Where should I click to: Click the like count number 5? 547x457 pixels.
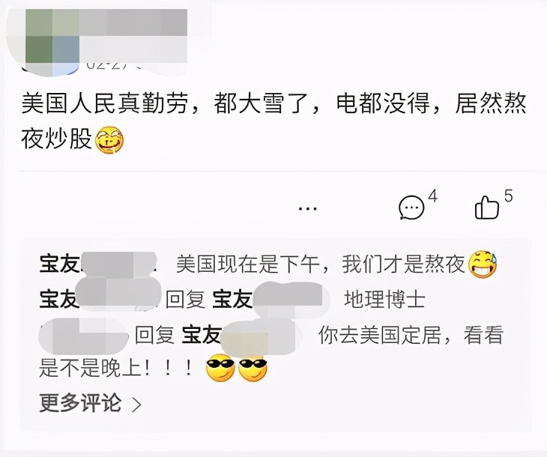(509, 196)
